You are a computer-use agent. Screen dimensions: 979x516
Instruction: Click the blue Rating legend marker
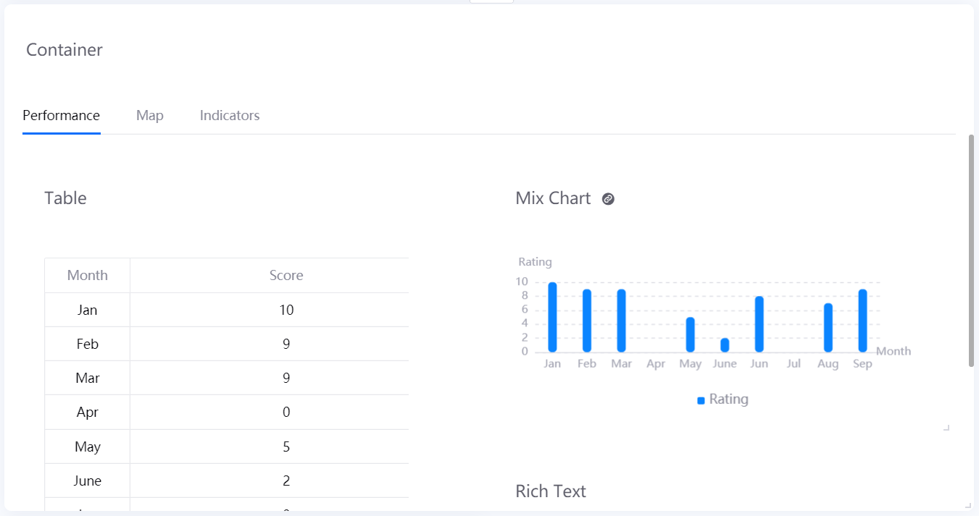click(701, 400)
